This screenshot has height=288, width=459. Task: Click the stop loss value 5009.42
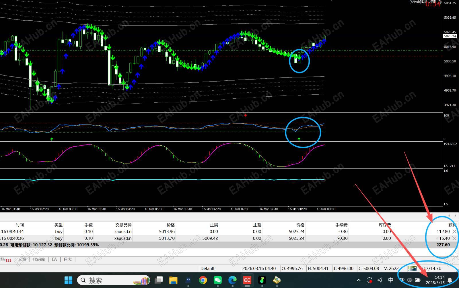pos(210,238)
